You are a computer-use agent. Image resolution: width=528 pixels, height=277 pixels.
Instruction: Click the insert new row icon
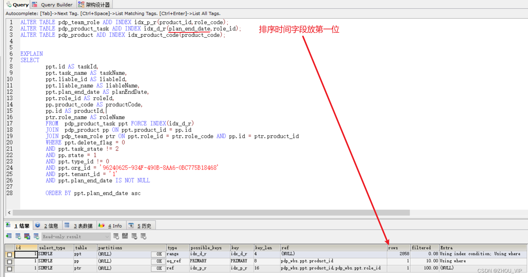click(116, 236)
